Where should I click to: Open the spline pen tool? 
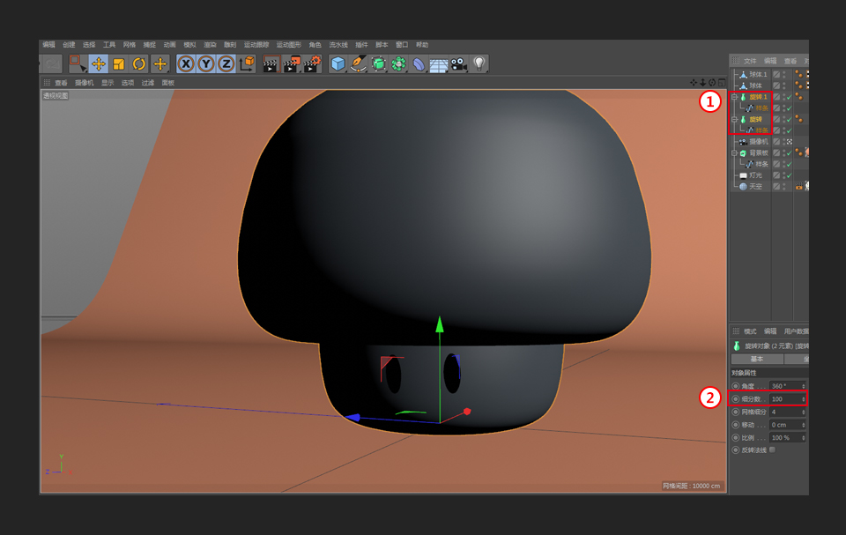click(358, 63)
